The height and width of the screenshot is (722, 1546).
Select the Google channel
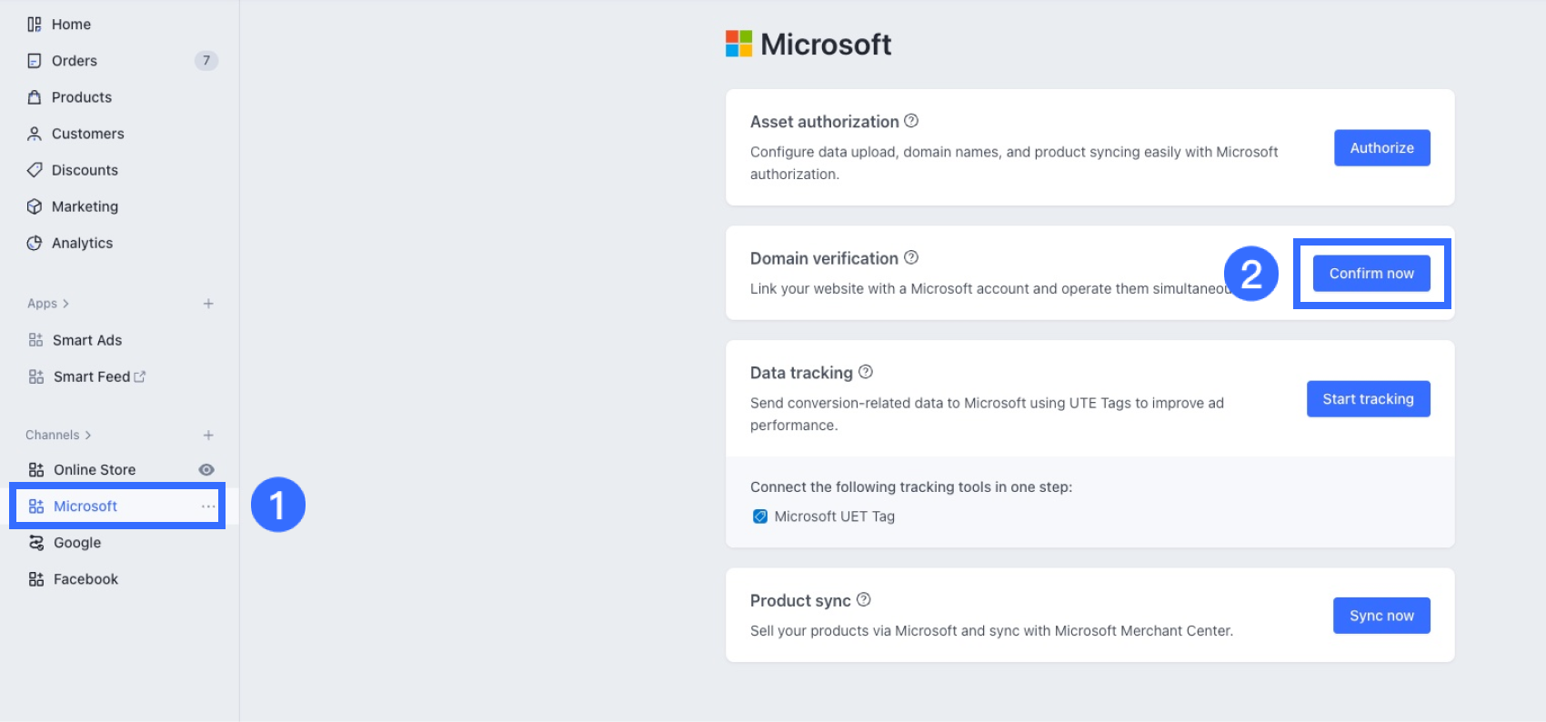[77, 543]
